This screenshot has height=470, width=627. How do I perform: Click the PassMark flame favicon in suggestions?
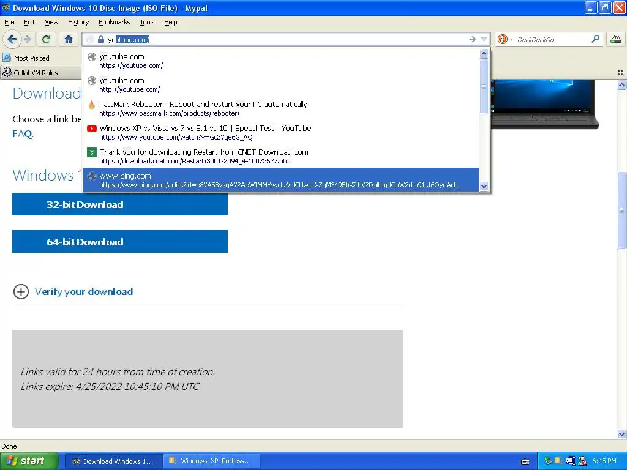click(92, 105)
